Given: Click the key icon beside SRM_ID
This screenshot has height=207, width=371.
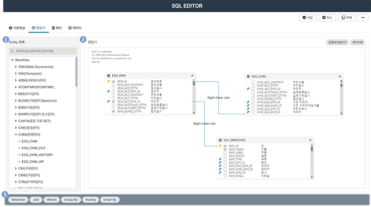Looking at the screenshot, I should point(108,81).
